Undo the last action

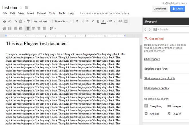click(x=10, y=21)
